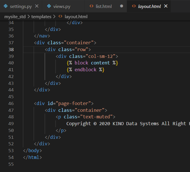Click the "page-footer" id value

[x=73, y=104]
